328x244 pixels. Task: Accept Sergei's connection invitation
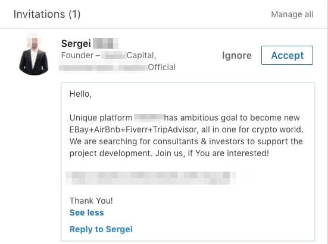(x=287, y=55)
